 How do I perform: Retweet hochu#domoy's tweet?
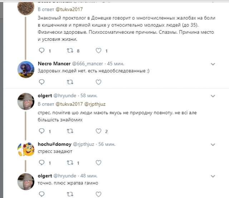point(70,163)
